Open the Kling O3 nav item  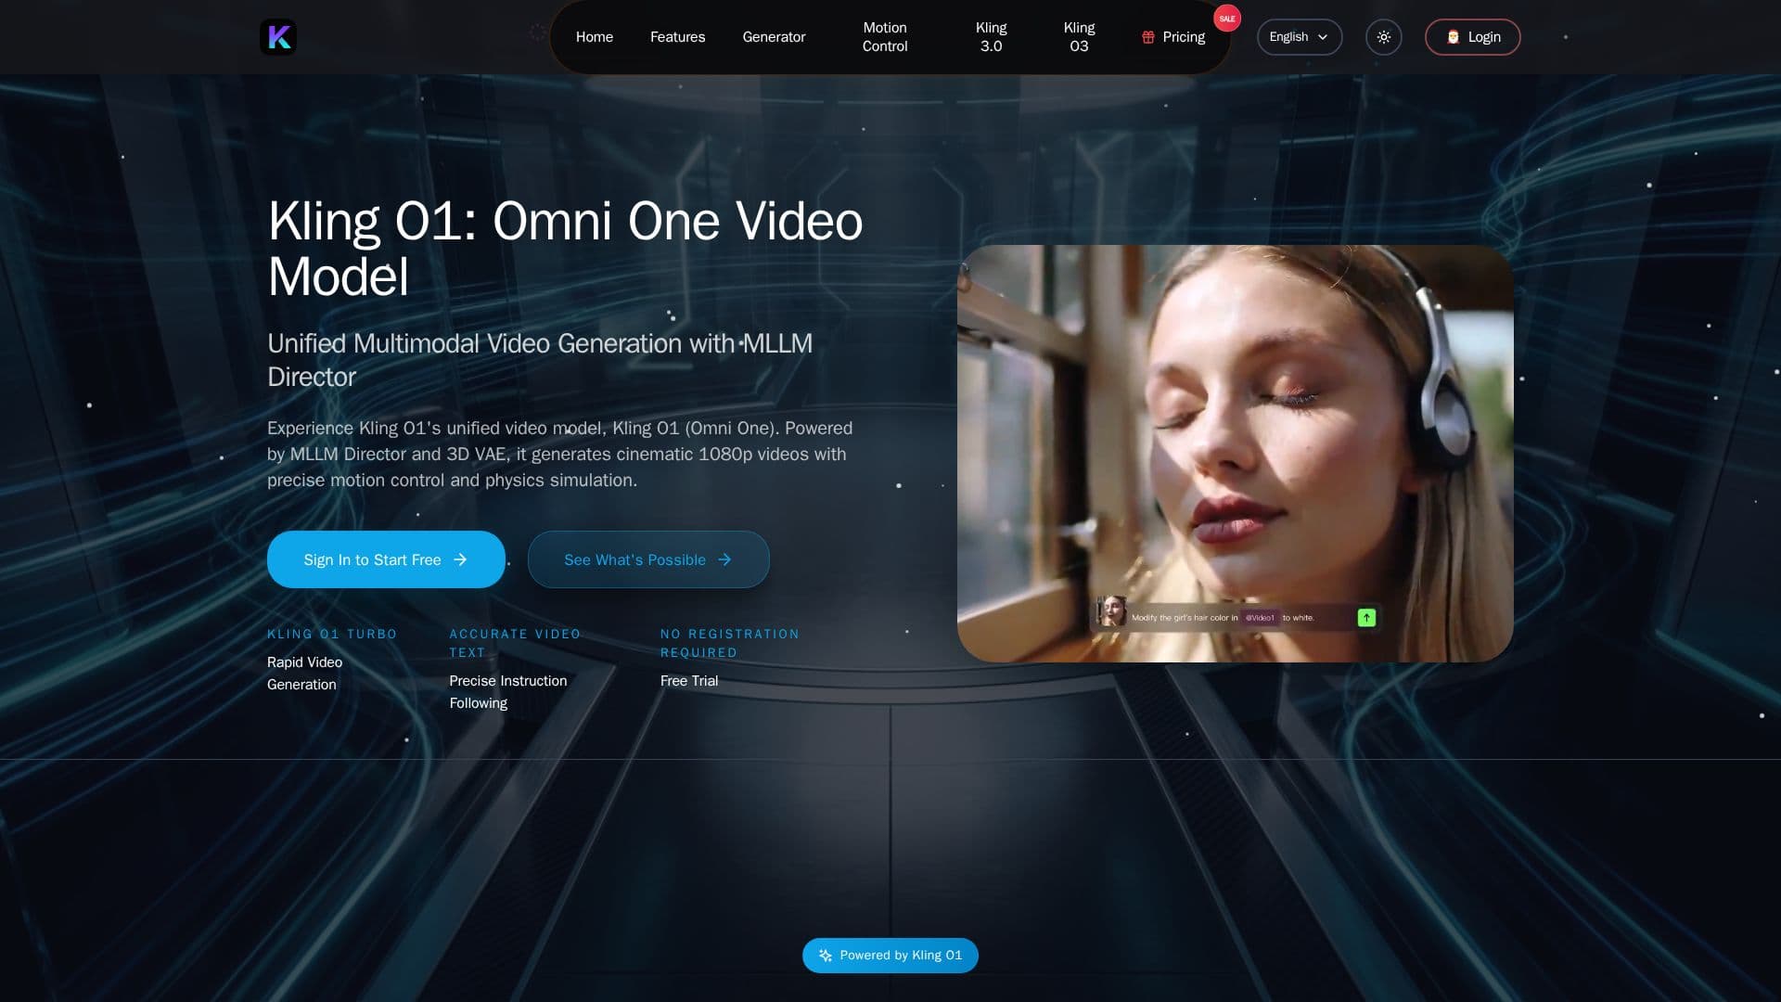point(1079,37)
